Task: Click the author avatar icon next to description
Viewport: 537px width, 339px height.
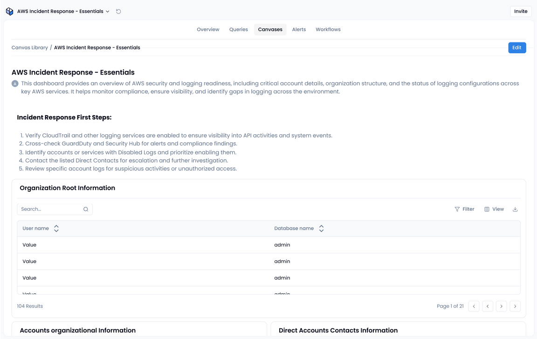Action: coord(15,83)
